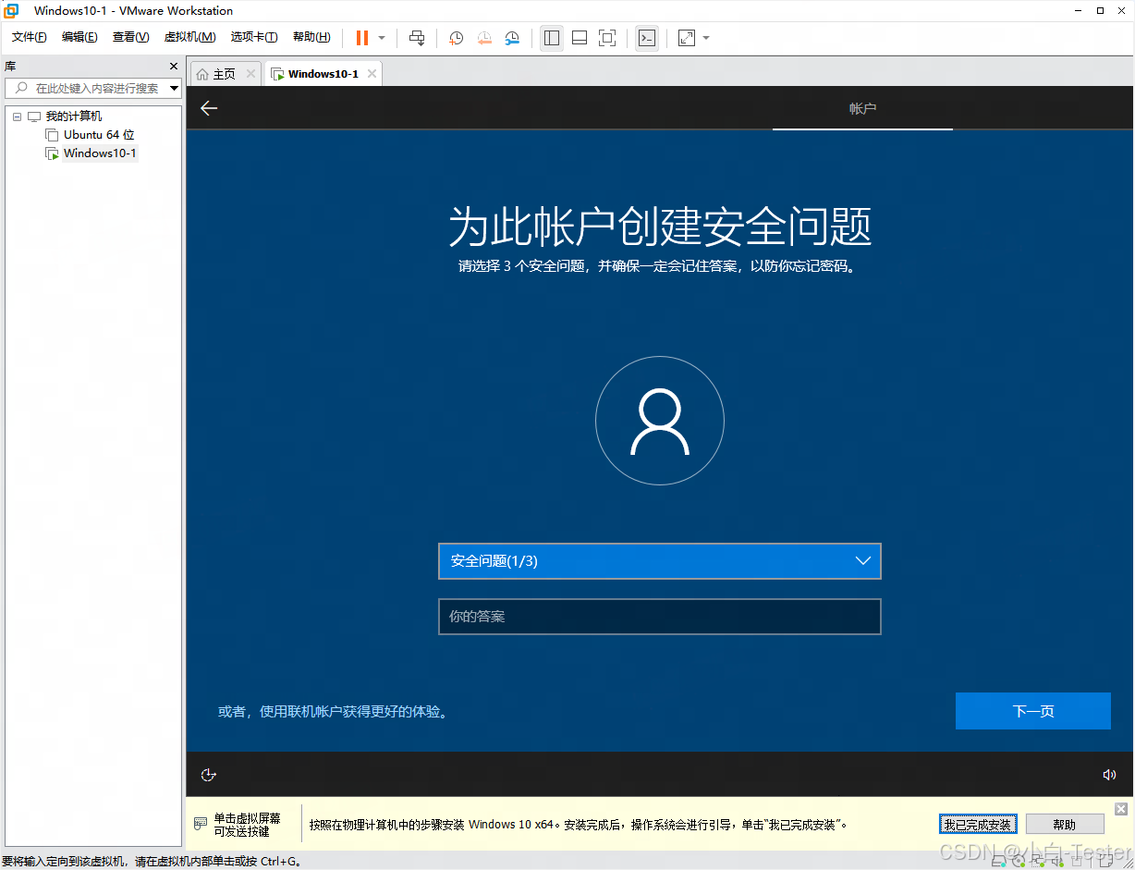Open the snapshot manager wrench-clock icon
Viewport: 1135px width, 870px height.
click(512, 38)
